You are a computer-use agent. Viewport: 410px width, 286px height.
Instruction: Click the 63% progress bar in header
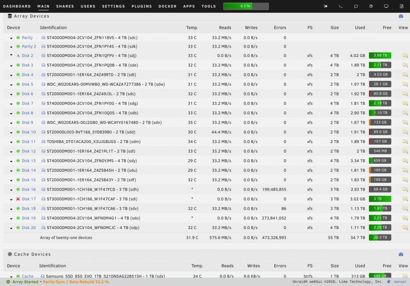tap(246, 6)
